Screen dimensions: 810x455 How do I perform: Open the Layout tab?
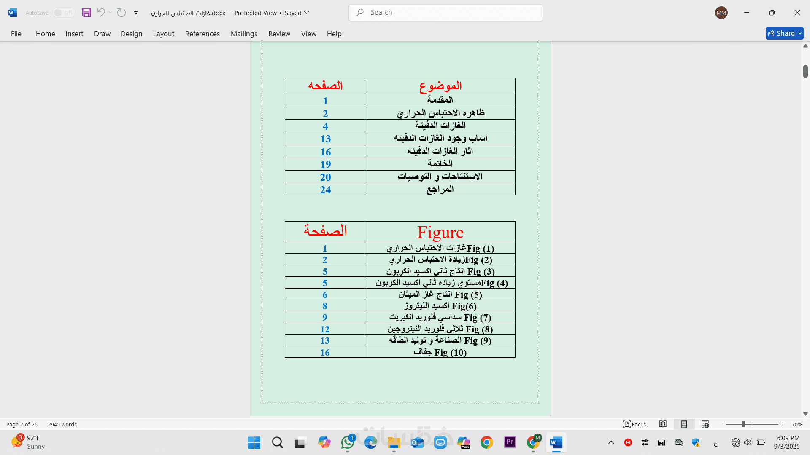pyautogui.click(x=163, y=34)
